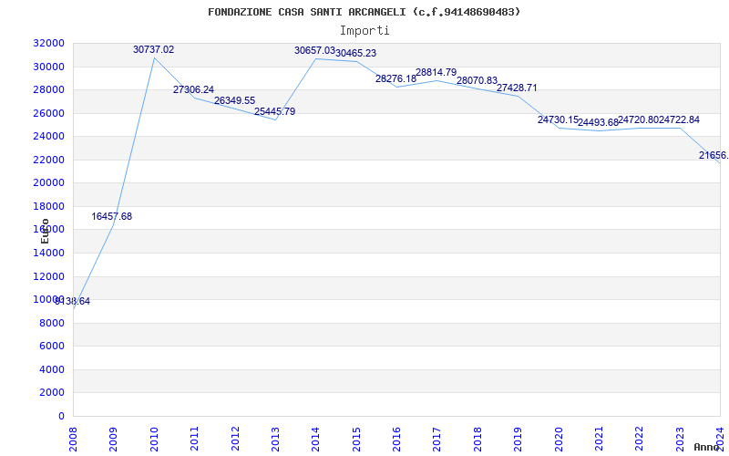Click the y-axis value 14000
The width and height of the screenshot is (729, 456).
[x=49, y=254]
